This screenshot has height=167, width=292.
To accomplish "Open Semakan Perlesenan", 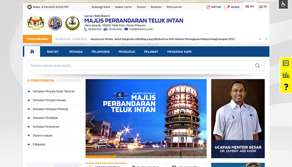I will pos(46,127).
